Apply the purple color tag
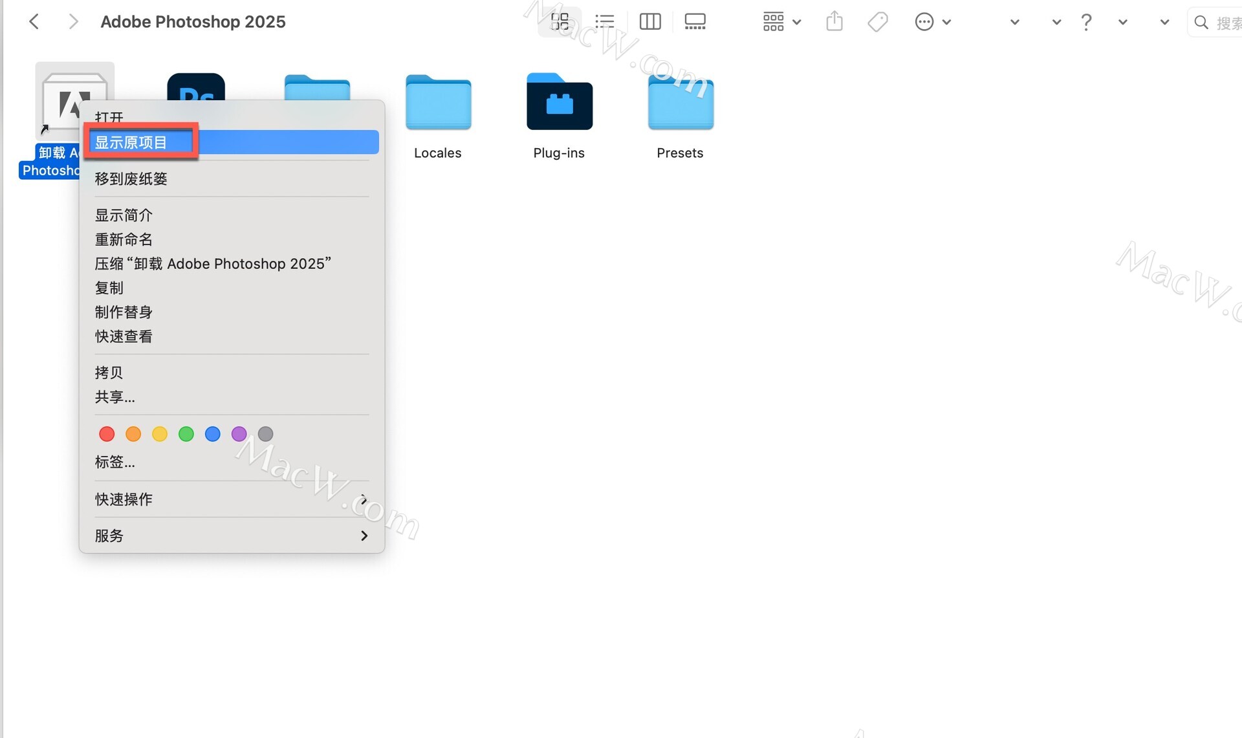The image size is (1242, 738). pyautogui.click(x=239, y=434)
